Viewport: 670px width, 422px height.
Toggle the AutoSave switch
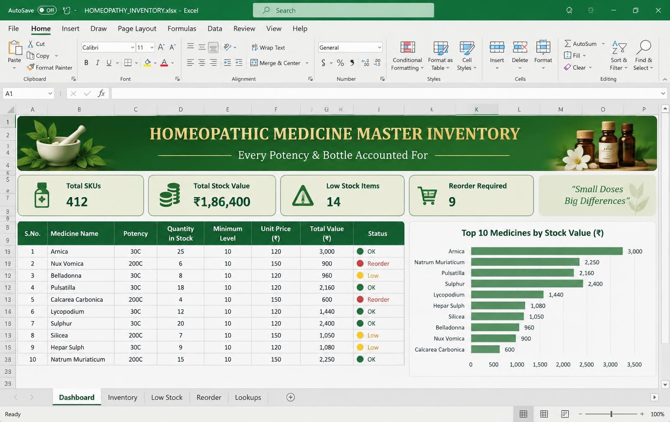47,10
